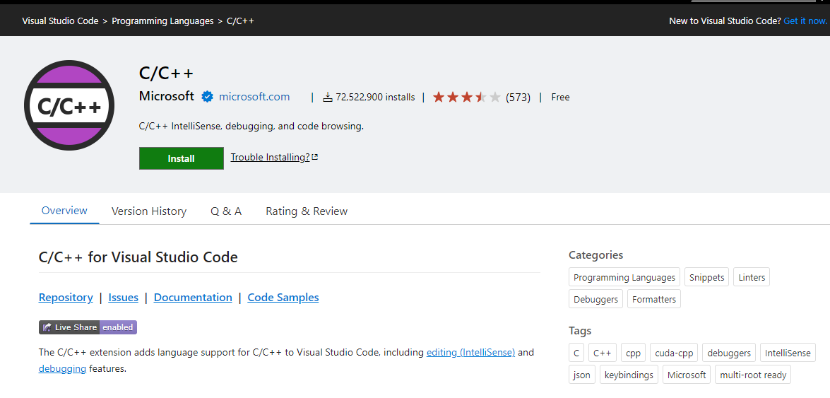This screenshot has width=830, height=398.
Task: Click the star rating icons
Action: click(x=466, y=98)
